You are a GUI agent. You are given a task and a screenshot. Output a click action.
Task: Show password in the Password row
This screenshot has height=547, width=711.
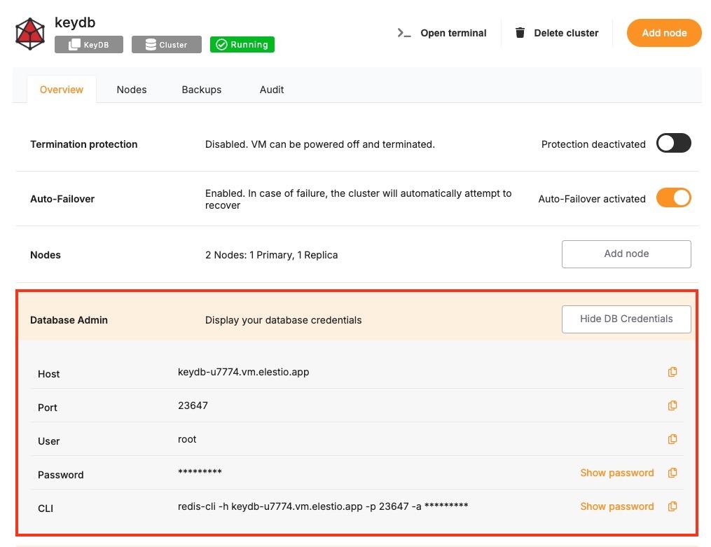click(x=616, y=473)
